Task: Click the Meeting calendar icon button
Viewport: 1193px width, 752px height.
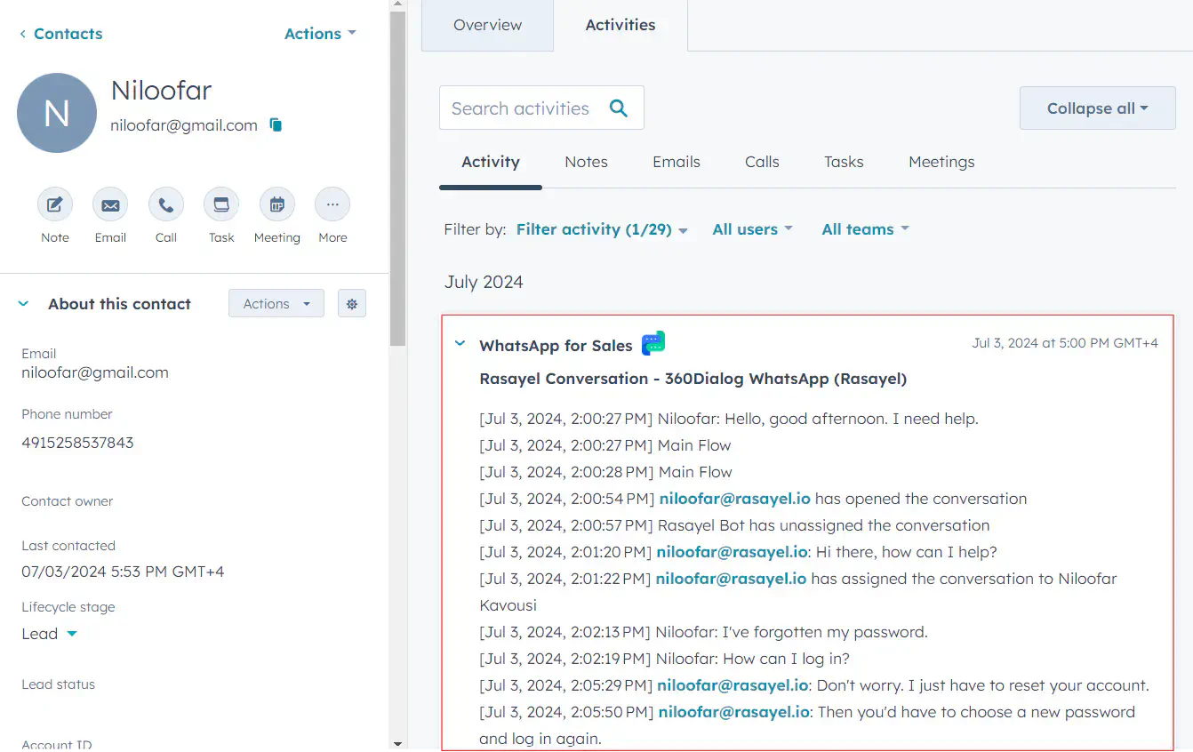Action: point(277,204)
